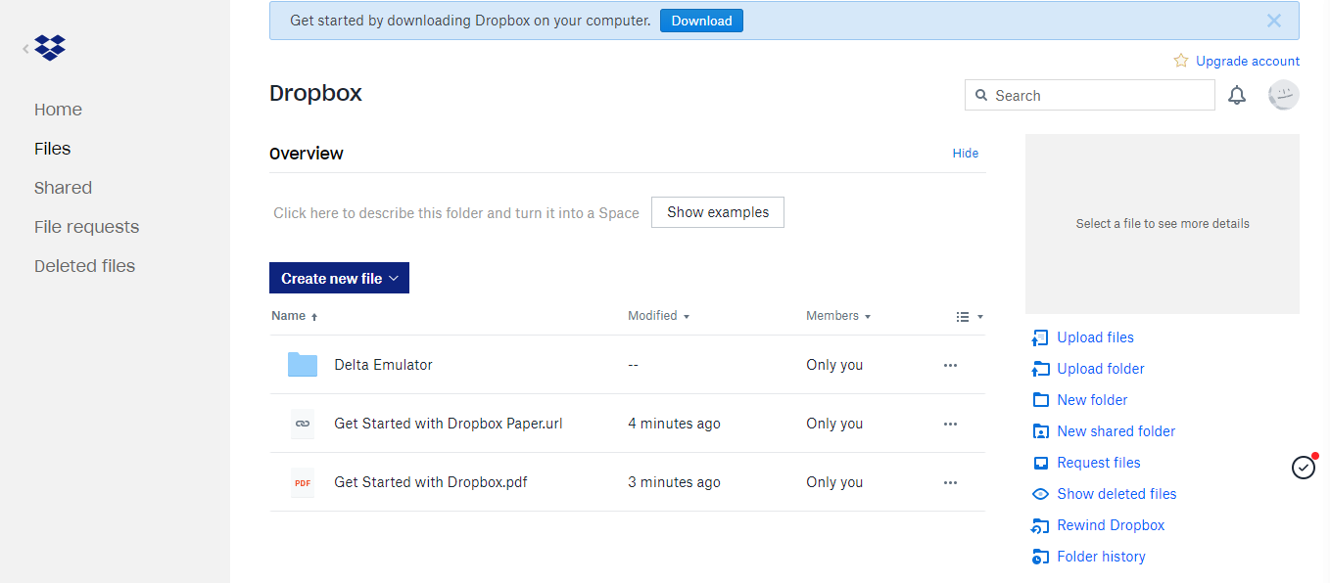Collapse sidebar with the chevron beside logo
Viewport: 1330px width, 583px height.
click(x=25, y=48)
